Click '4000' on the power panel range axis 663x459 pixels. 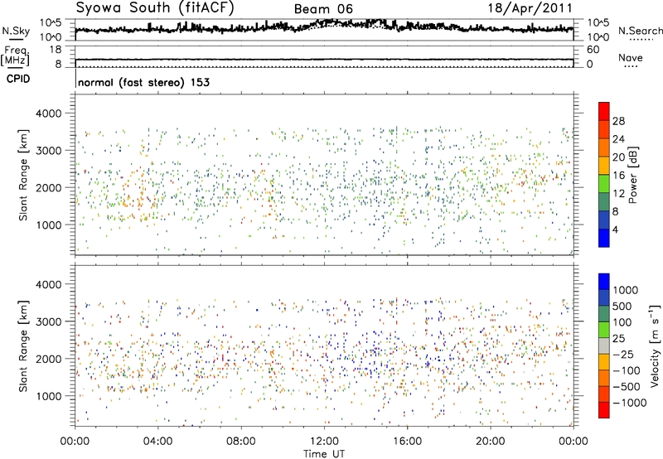(x=48, y=114)
